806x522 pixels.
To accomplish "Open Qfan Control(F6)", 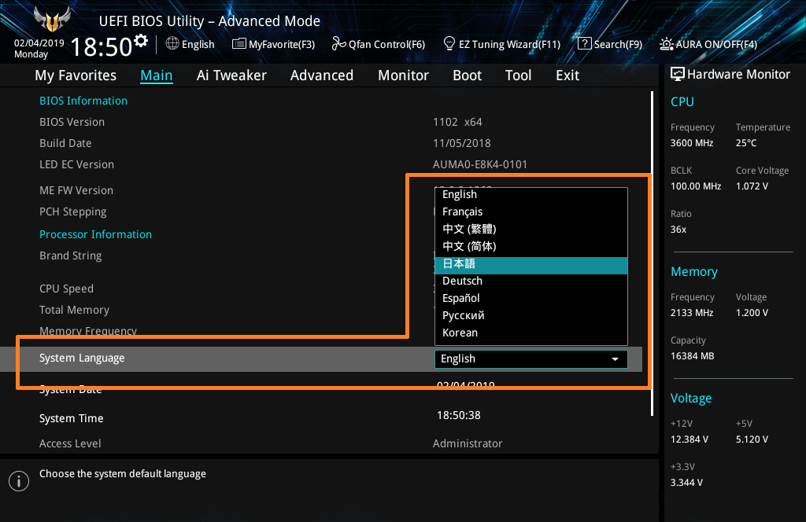I will pyautogui.click(x=386, y=45).
